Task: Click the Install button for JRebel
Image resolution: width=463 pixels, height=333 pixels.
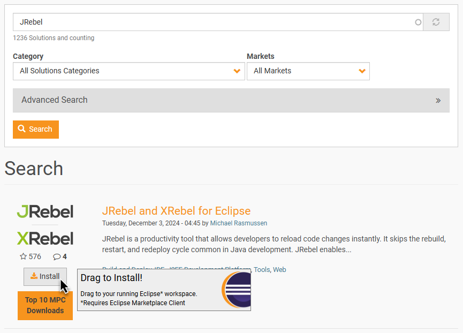Action: tap(45, 277)
